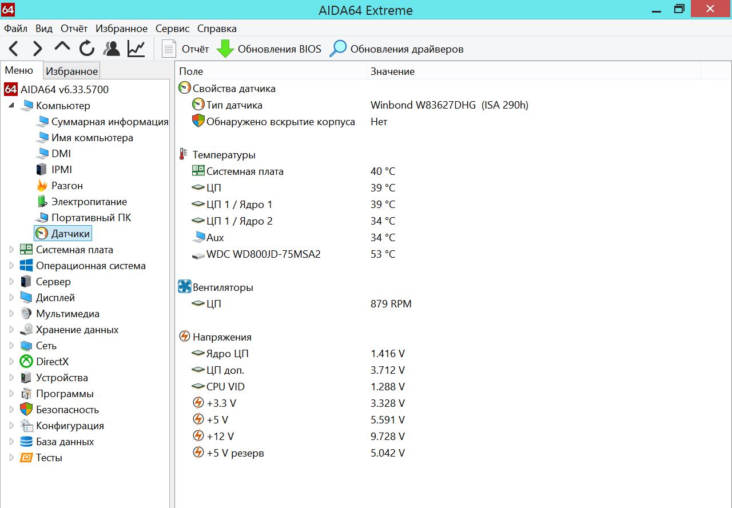Refresh the sensor readings

point(87,49)
